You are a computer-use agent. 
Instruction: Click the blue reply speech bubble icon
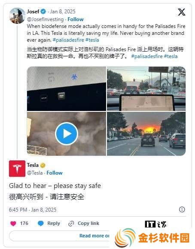(41, 224)
